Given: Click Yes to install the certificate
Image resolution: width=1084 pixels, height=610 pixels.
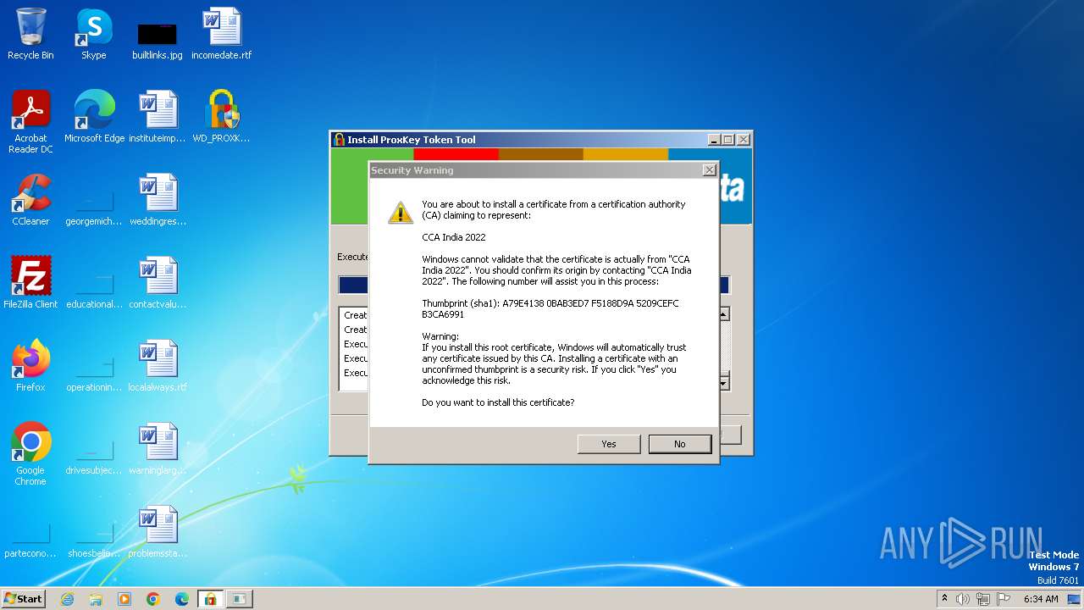Looking at the screenshot, I should pos(609,444).
